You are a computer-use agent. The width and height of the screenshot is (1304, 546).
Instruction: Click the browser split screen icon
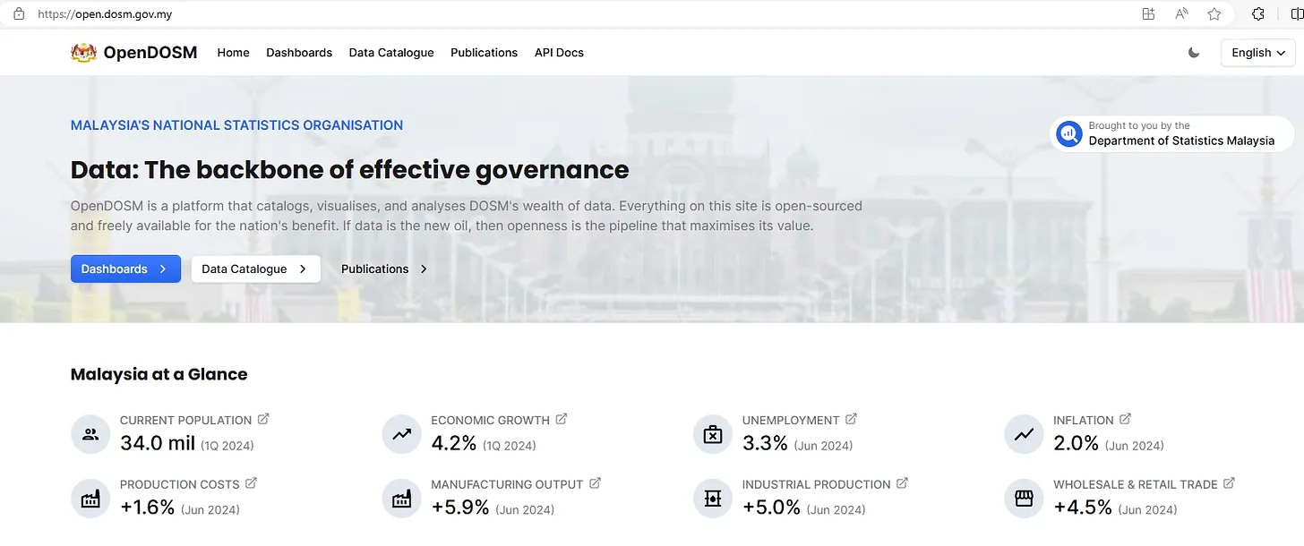pyautogui.click(x=1299, y=13)
